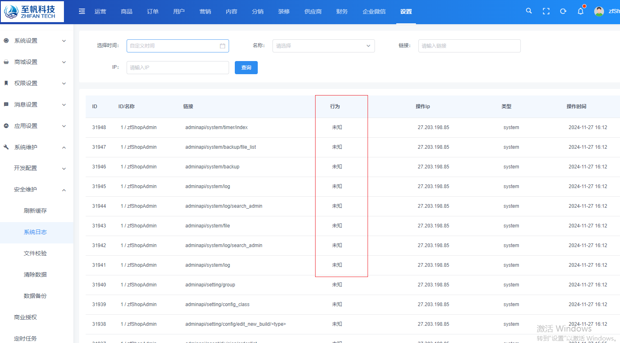Open 刷新缓存 in sidebar
The width and height of the screenshot is (620, 343).
tap(35, 211)
